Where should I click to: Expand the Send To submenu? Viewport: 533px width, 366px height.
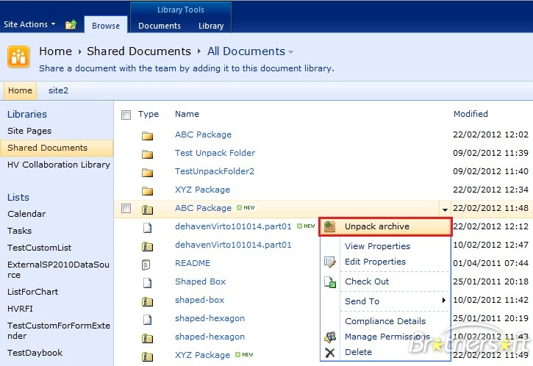[x=443, y=301]
